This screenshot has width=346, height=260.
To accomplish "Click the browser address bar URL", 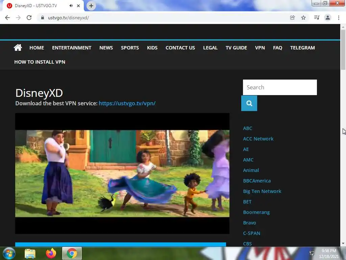I will point(68,18).
